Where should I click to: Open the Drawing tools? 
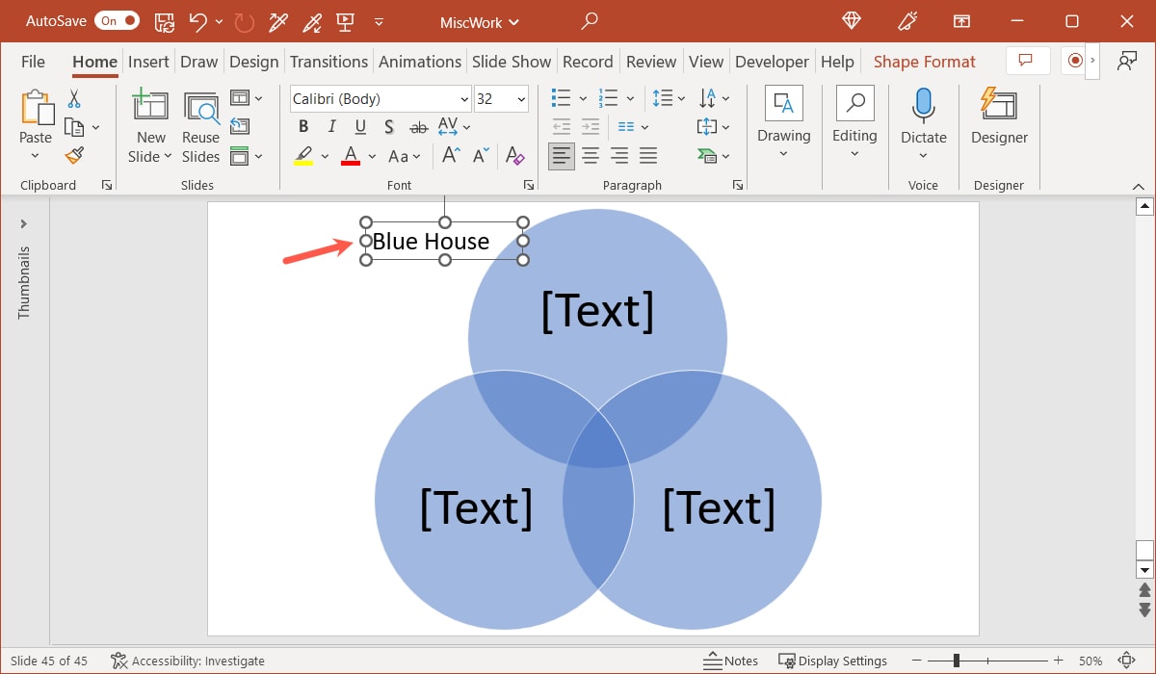tap(783, 120)
